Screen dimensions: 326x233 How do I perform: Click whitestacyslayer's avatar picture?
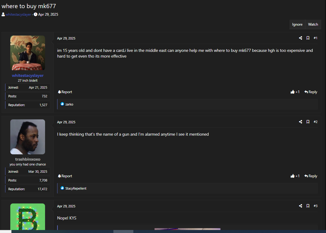[28, 53]
